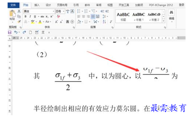This screenshot has height=118, width=189.
Task: Open the font name combo box
Action: coord(39,11)
